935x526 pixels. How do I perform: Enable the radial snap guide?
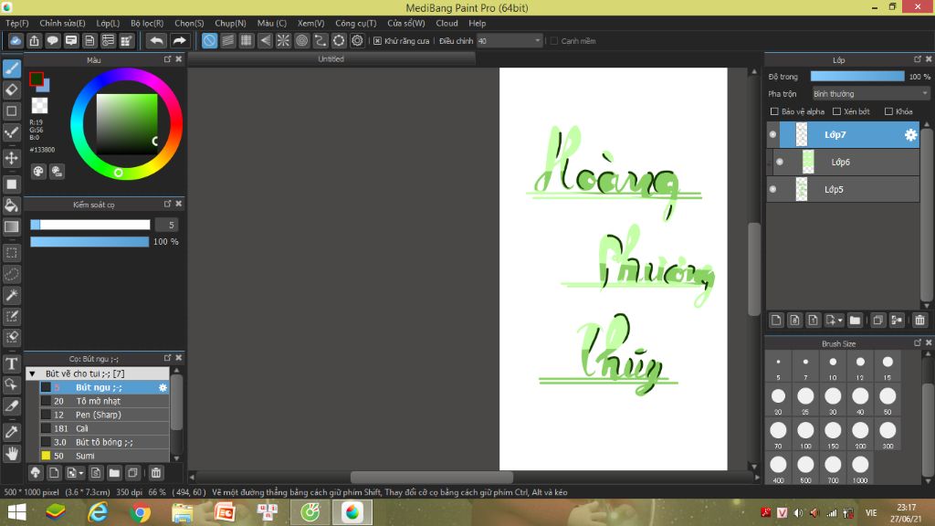283,40
